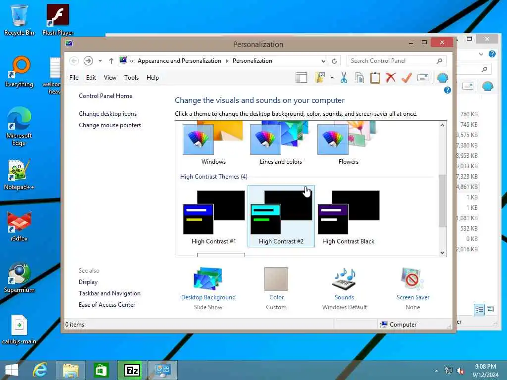Open the Flash Player desktop shortcut
The width and height of the screenshot is (507, 380).
coord(58,20)
